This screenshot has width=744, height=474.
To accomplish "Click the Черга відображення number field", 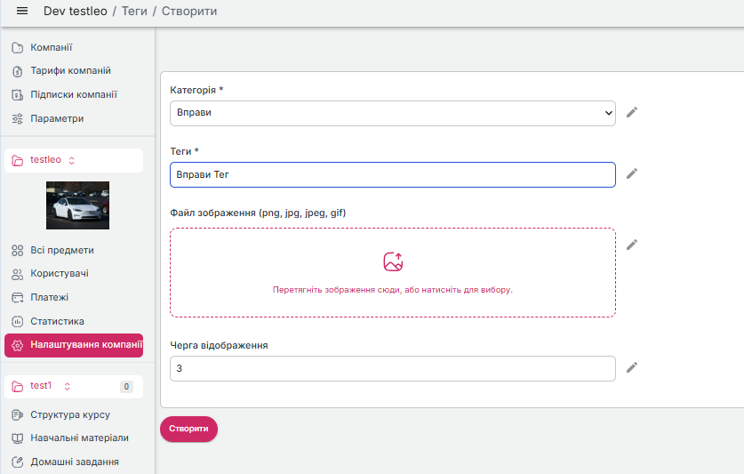I will [x=392, y=368].
